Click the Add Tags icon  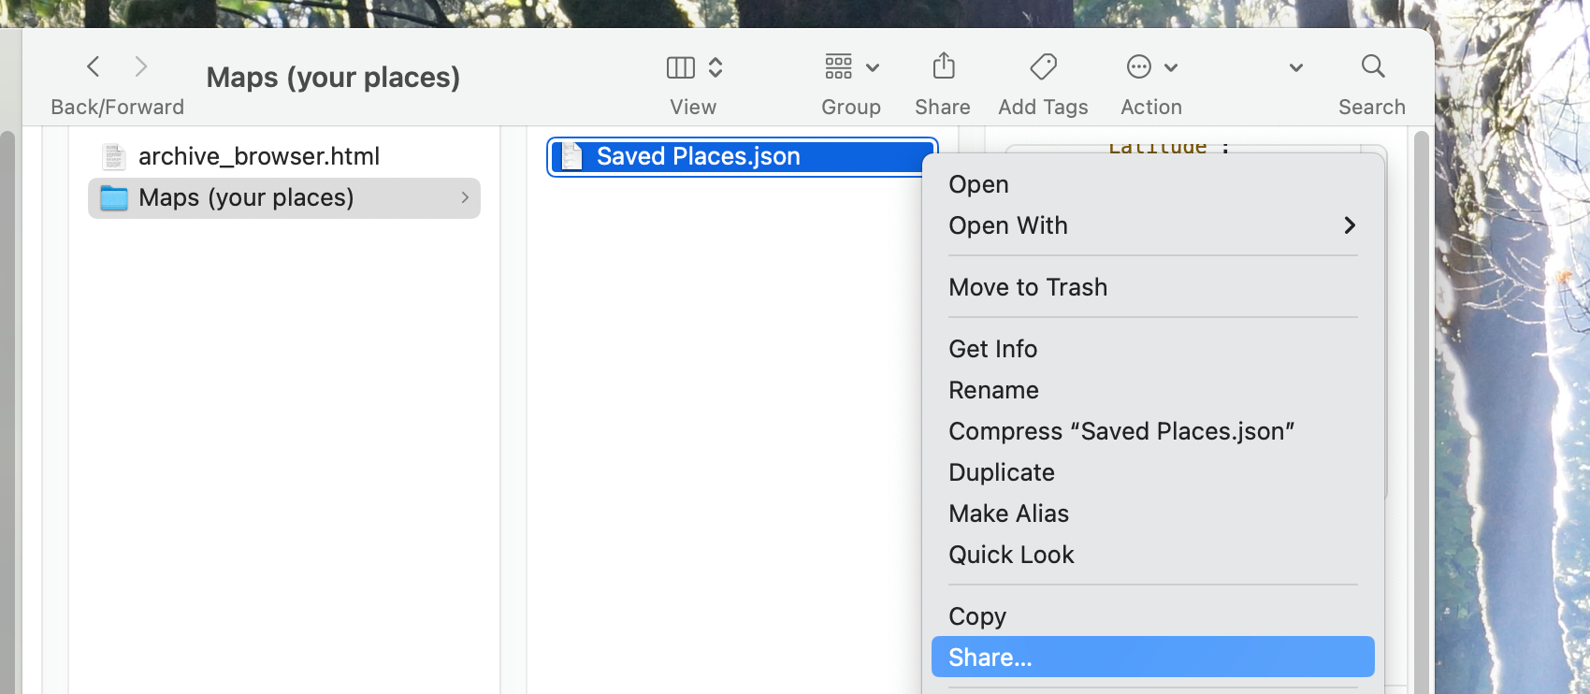pos(1042,66)
